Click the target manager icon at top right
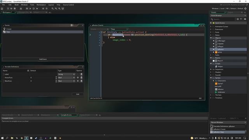This screenshot has width=249, height=140. pyautogui.click(x=245, y=9)
